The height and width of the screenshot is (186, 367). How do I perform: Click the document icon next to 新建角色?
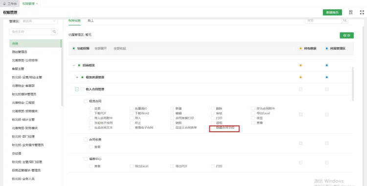pyautogui.click(x=351, y=12)
